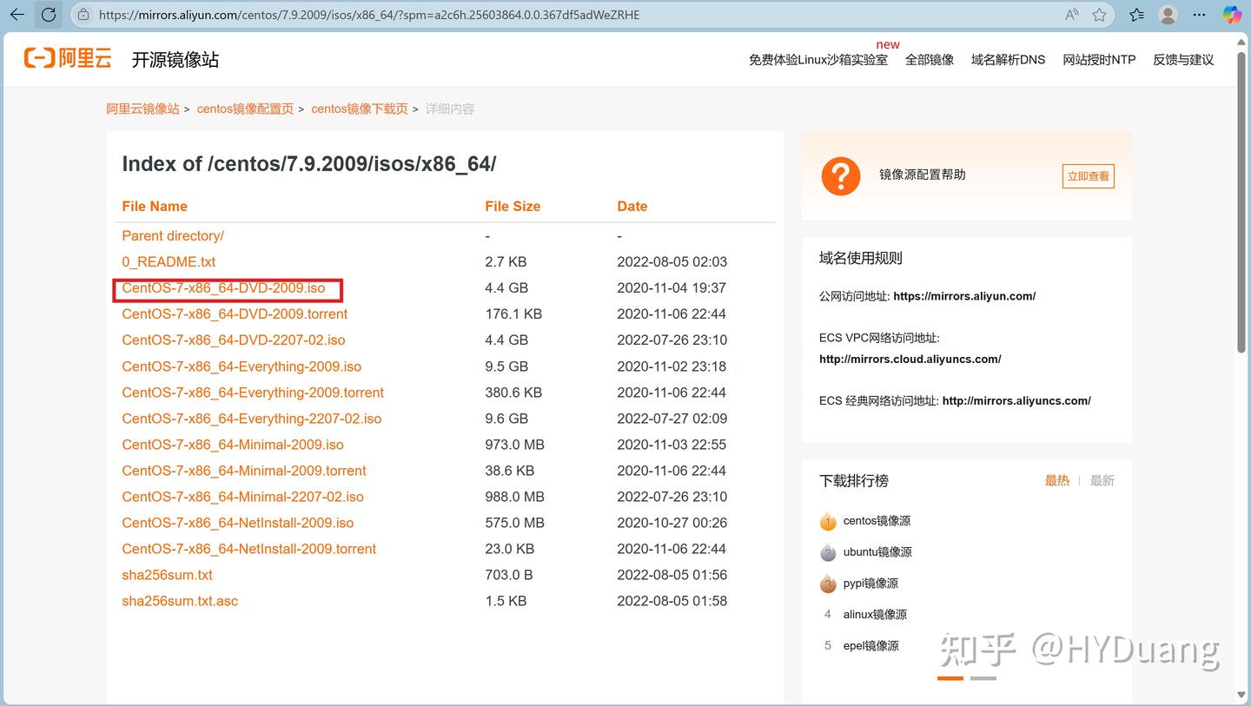Screen dimensions: 1251x706
Task: Open the 全部镜像 navigation item
Action: coord(929,59)
